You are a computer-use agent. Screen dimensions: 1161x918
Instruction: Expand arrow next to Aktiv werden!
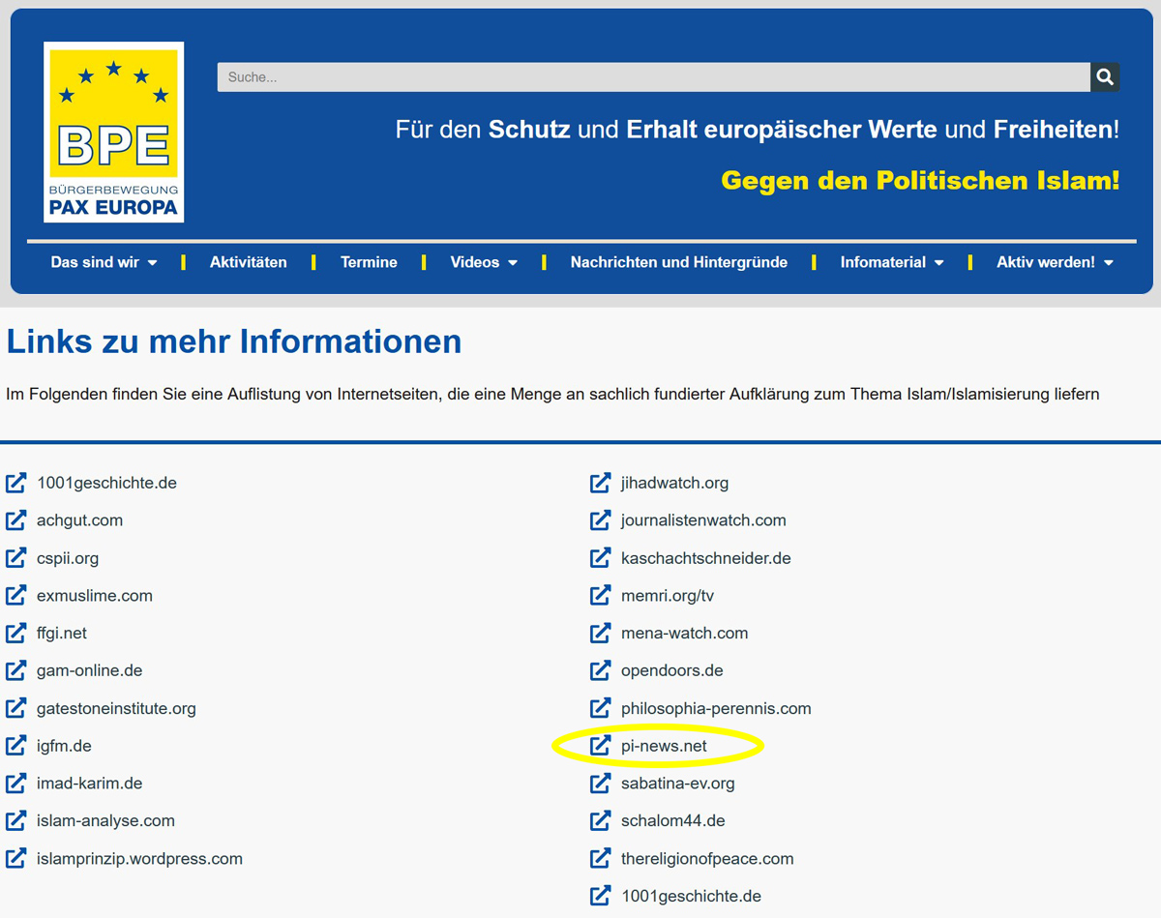1108,263
